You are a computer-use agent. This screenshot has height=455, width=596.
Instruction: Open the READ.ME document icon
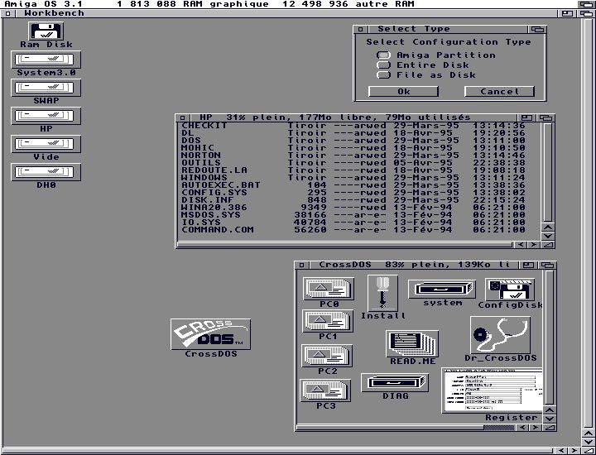[x=412, y=343]
